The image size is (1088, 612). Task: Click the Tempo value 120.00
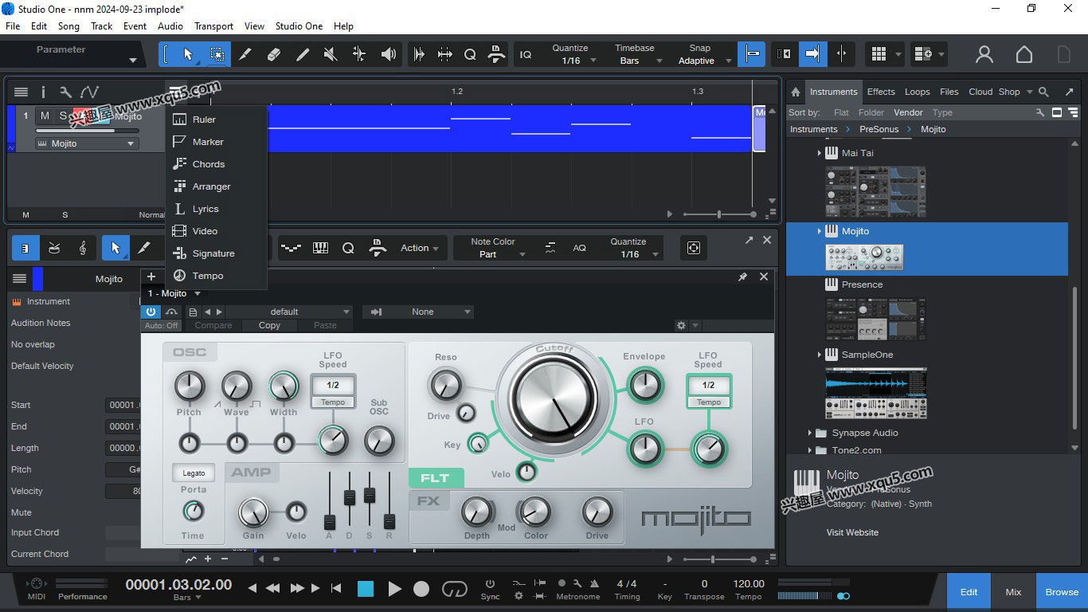click(x=748, y=583)
